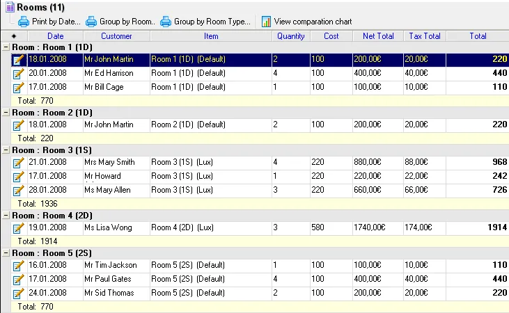509x313 pixels.
Task: Select customer cell Ms Lisa Wong
Action: [x=116, y=227]
